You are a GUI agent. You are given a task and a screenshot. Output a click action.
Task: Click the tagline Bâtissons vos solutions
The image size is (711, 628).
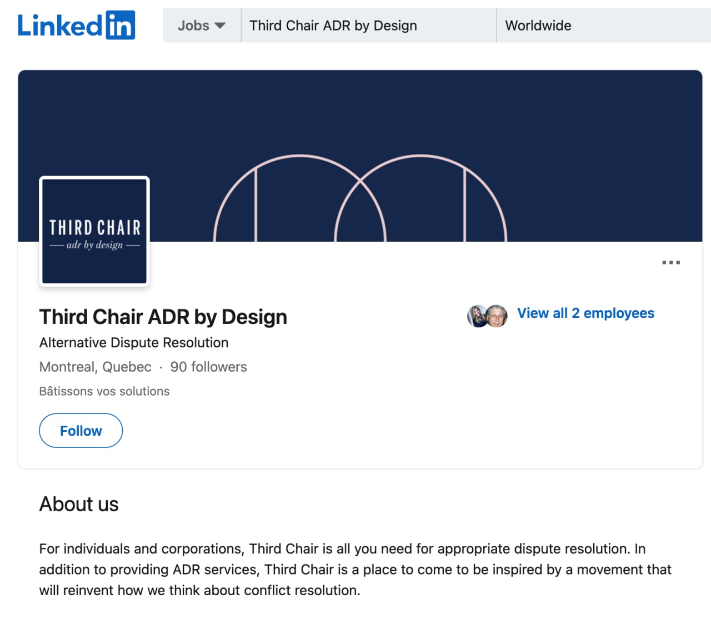click(104, 391)
